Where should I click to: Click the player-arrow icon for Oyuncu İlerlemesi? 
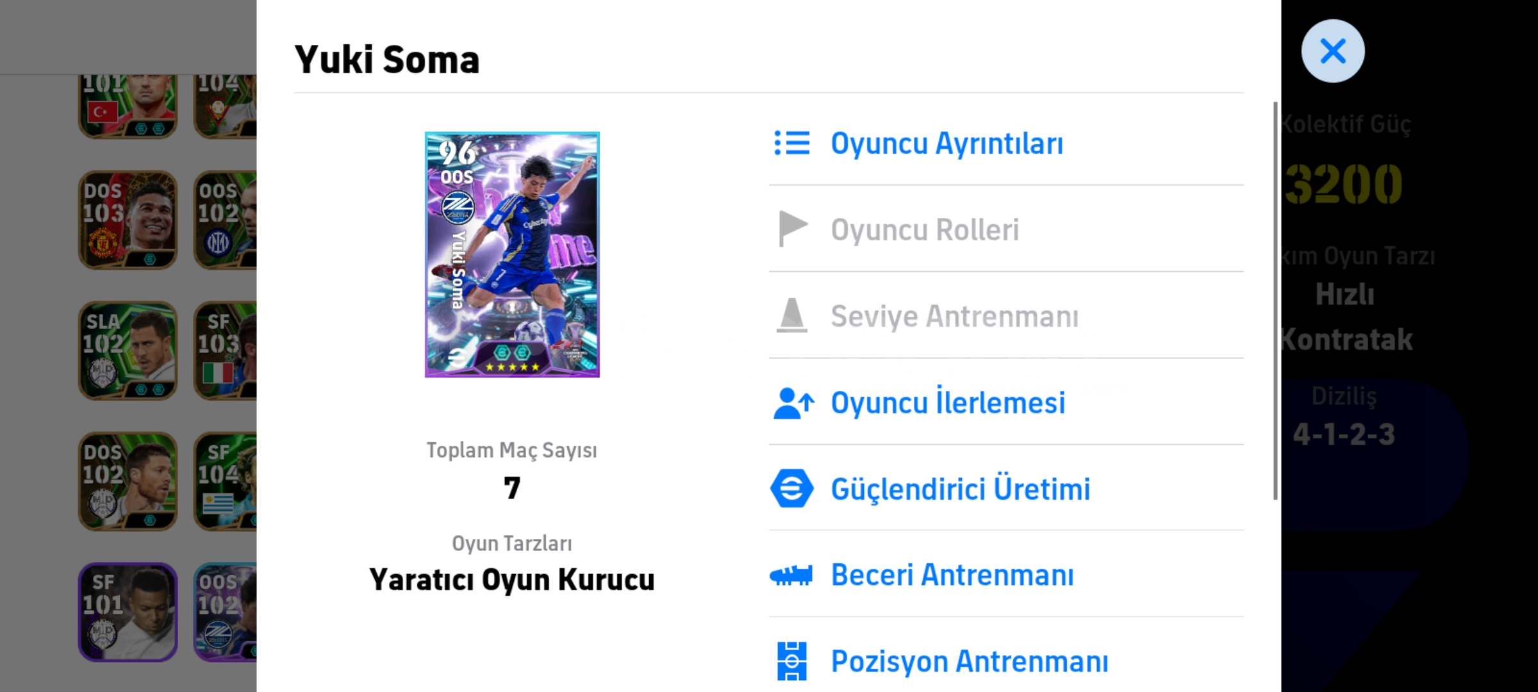point(793,403)
